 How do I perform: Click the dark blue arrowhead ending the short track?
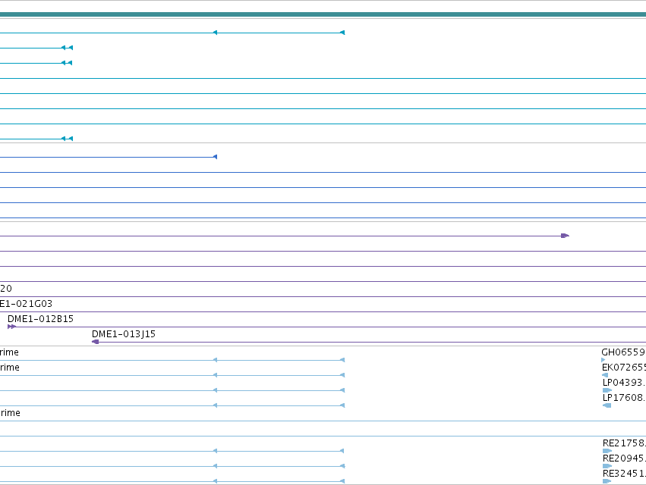click(215, 157)
